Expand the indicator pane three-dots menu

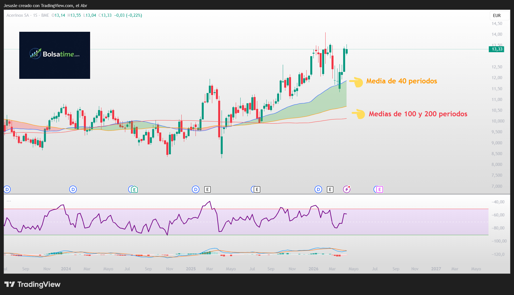click(x=9, y=201)
